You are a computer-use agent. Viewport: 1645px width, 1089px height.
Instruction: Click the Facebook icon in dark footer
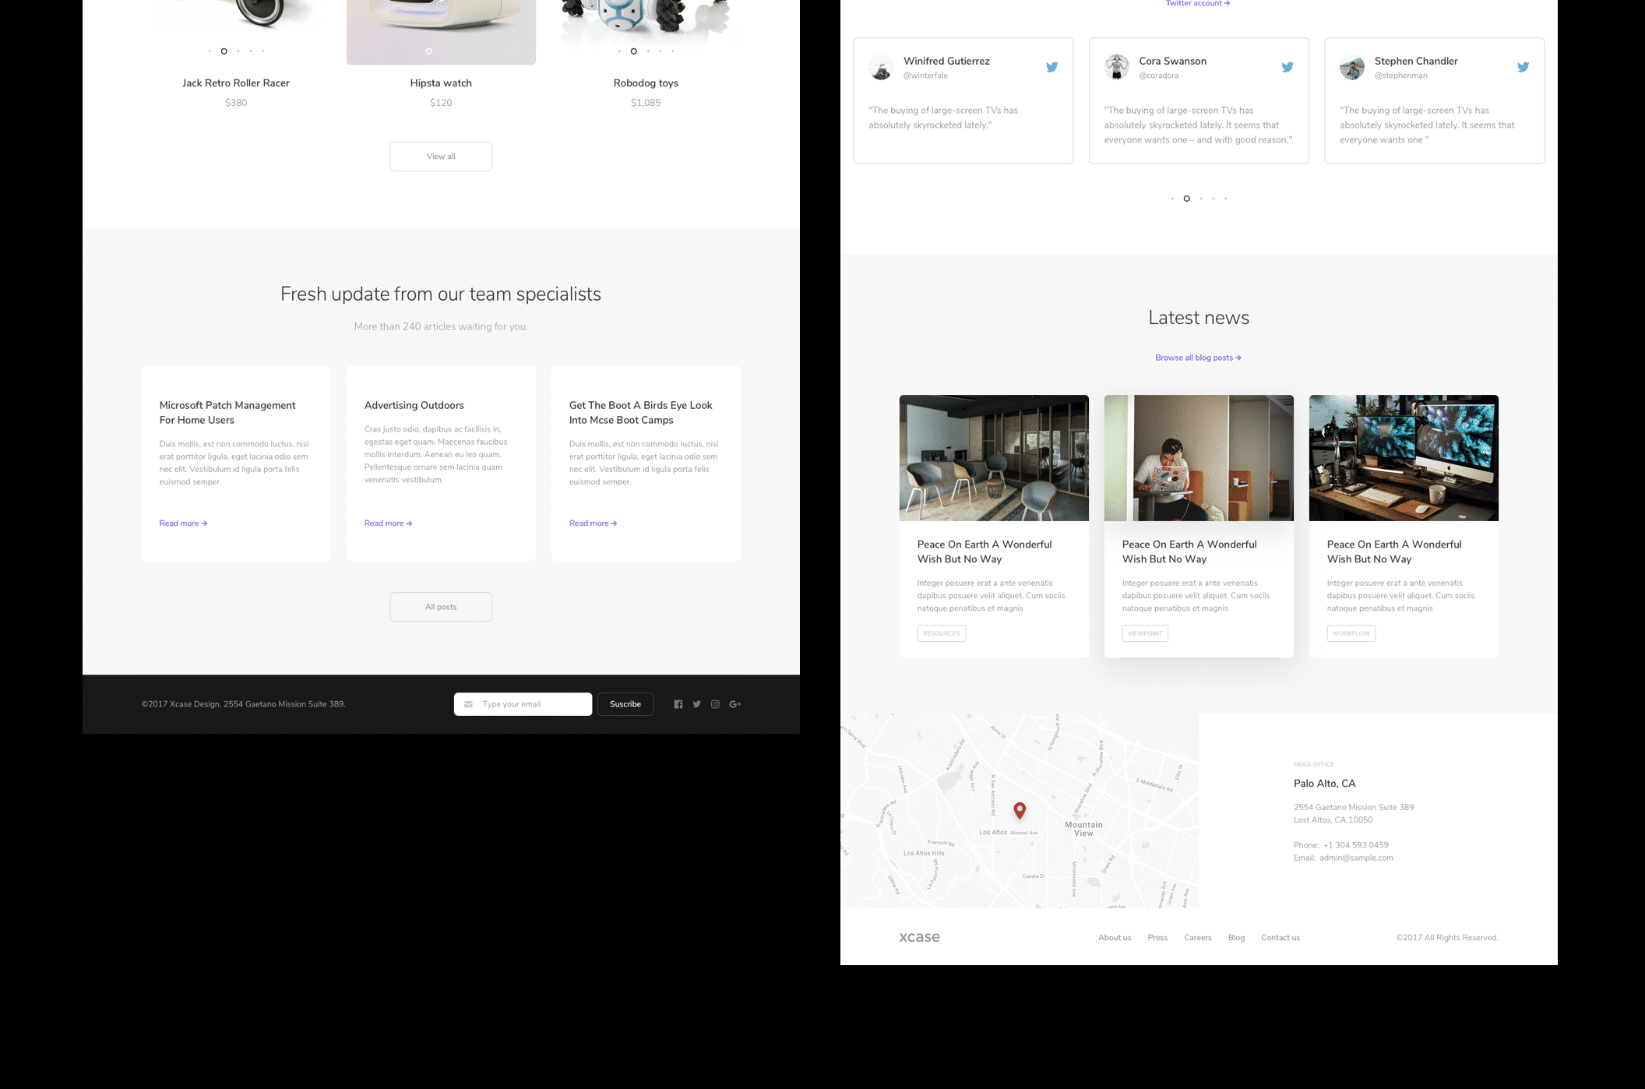click(678, 704)
